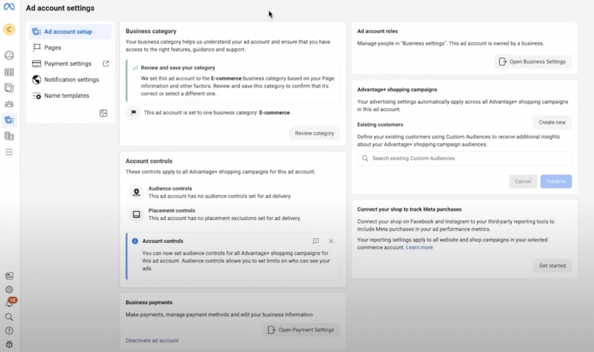Viewport: 594px width, 352px height.
Task: Click the 'Business payments' heading
Action: click(x=149, y=303)
